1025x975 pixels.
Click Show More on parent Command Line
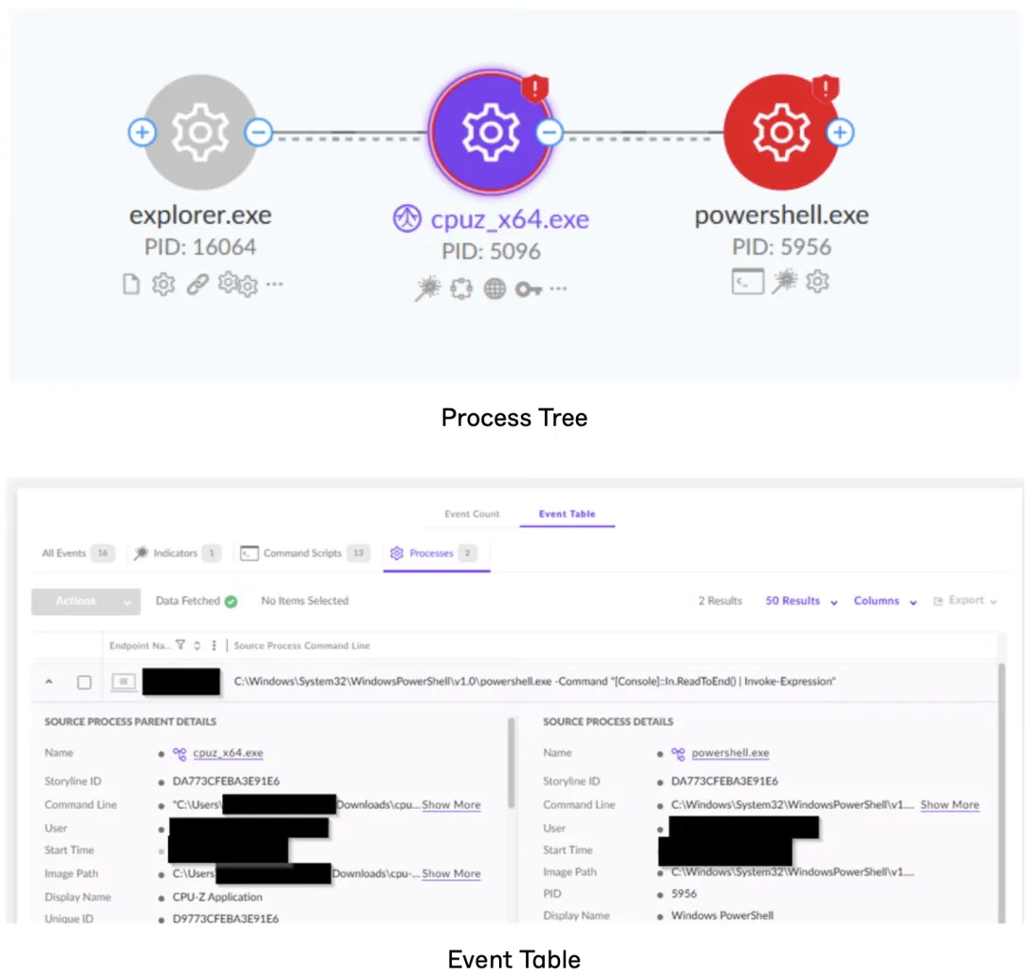click(x=451, y=804)
